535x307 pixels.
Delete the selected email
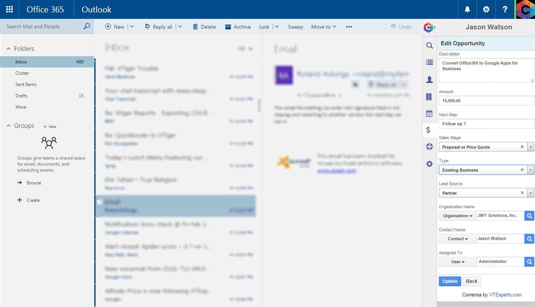(x=204, y=27)
